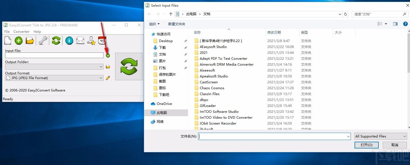
Task: Open the recent locations chevron in dialog navigation
Action: 165,14
